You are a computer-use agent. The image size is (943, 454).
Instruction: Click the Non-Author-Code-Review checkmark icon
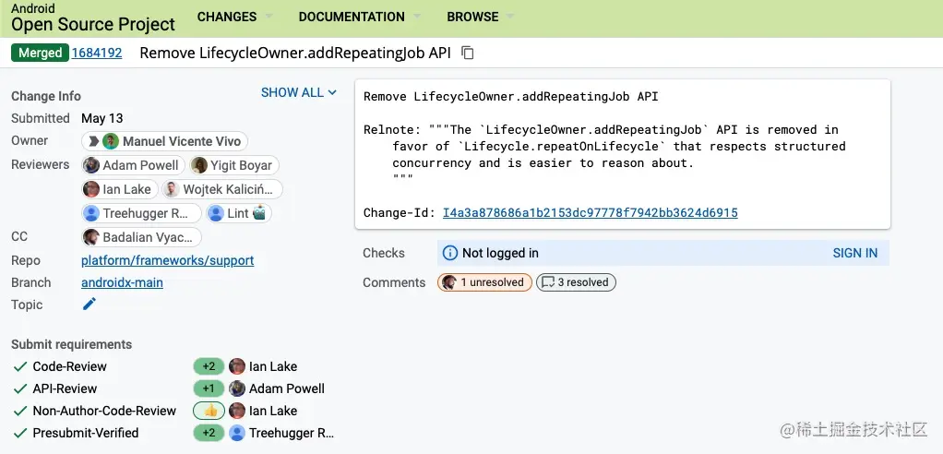coord(20,411)
